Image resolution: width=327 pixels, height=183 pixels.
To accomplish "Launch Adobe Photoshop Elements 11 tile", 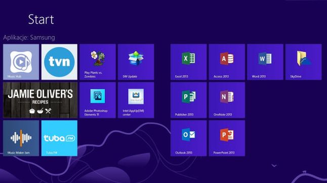I will 98,100.
